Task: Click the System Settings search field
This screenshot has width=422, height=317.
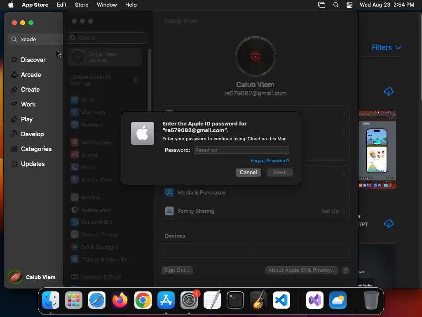Action: coord(108,38)
